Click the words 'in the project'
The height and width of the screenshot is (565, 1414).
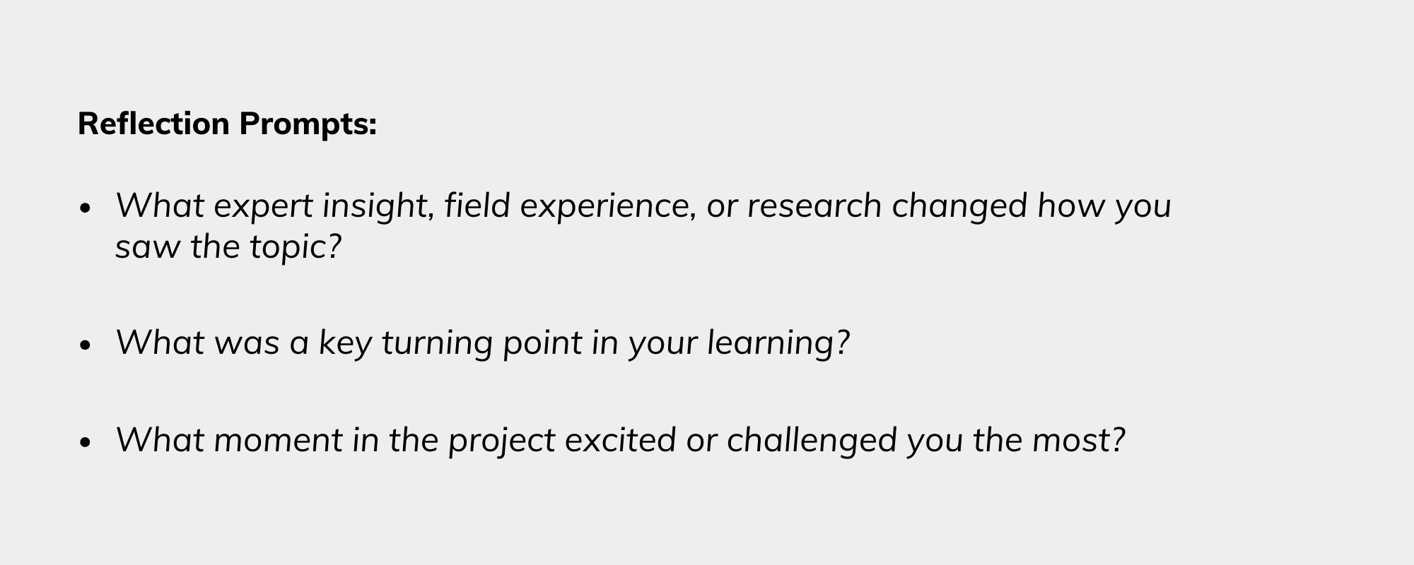[454, 441]
